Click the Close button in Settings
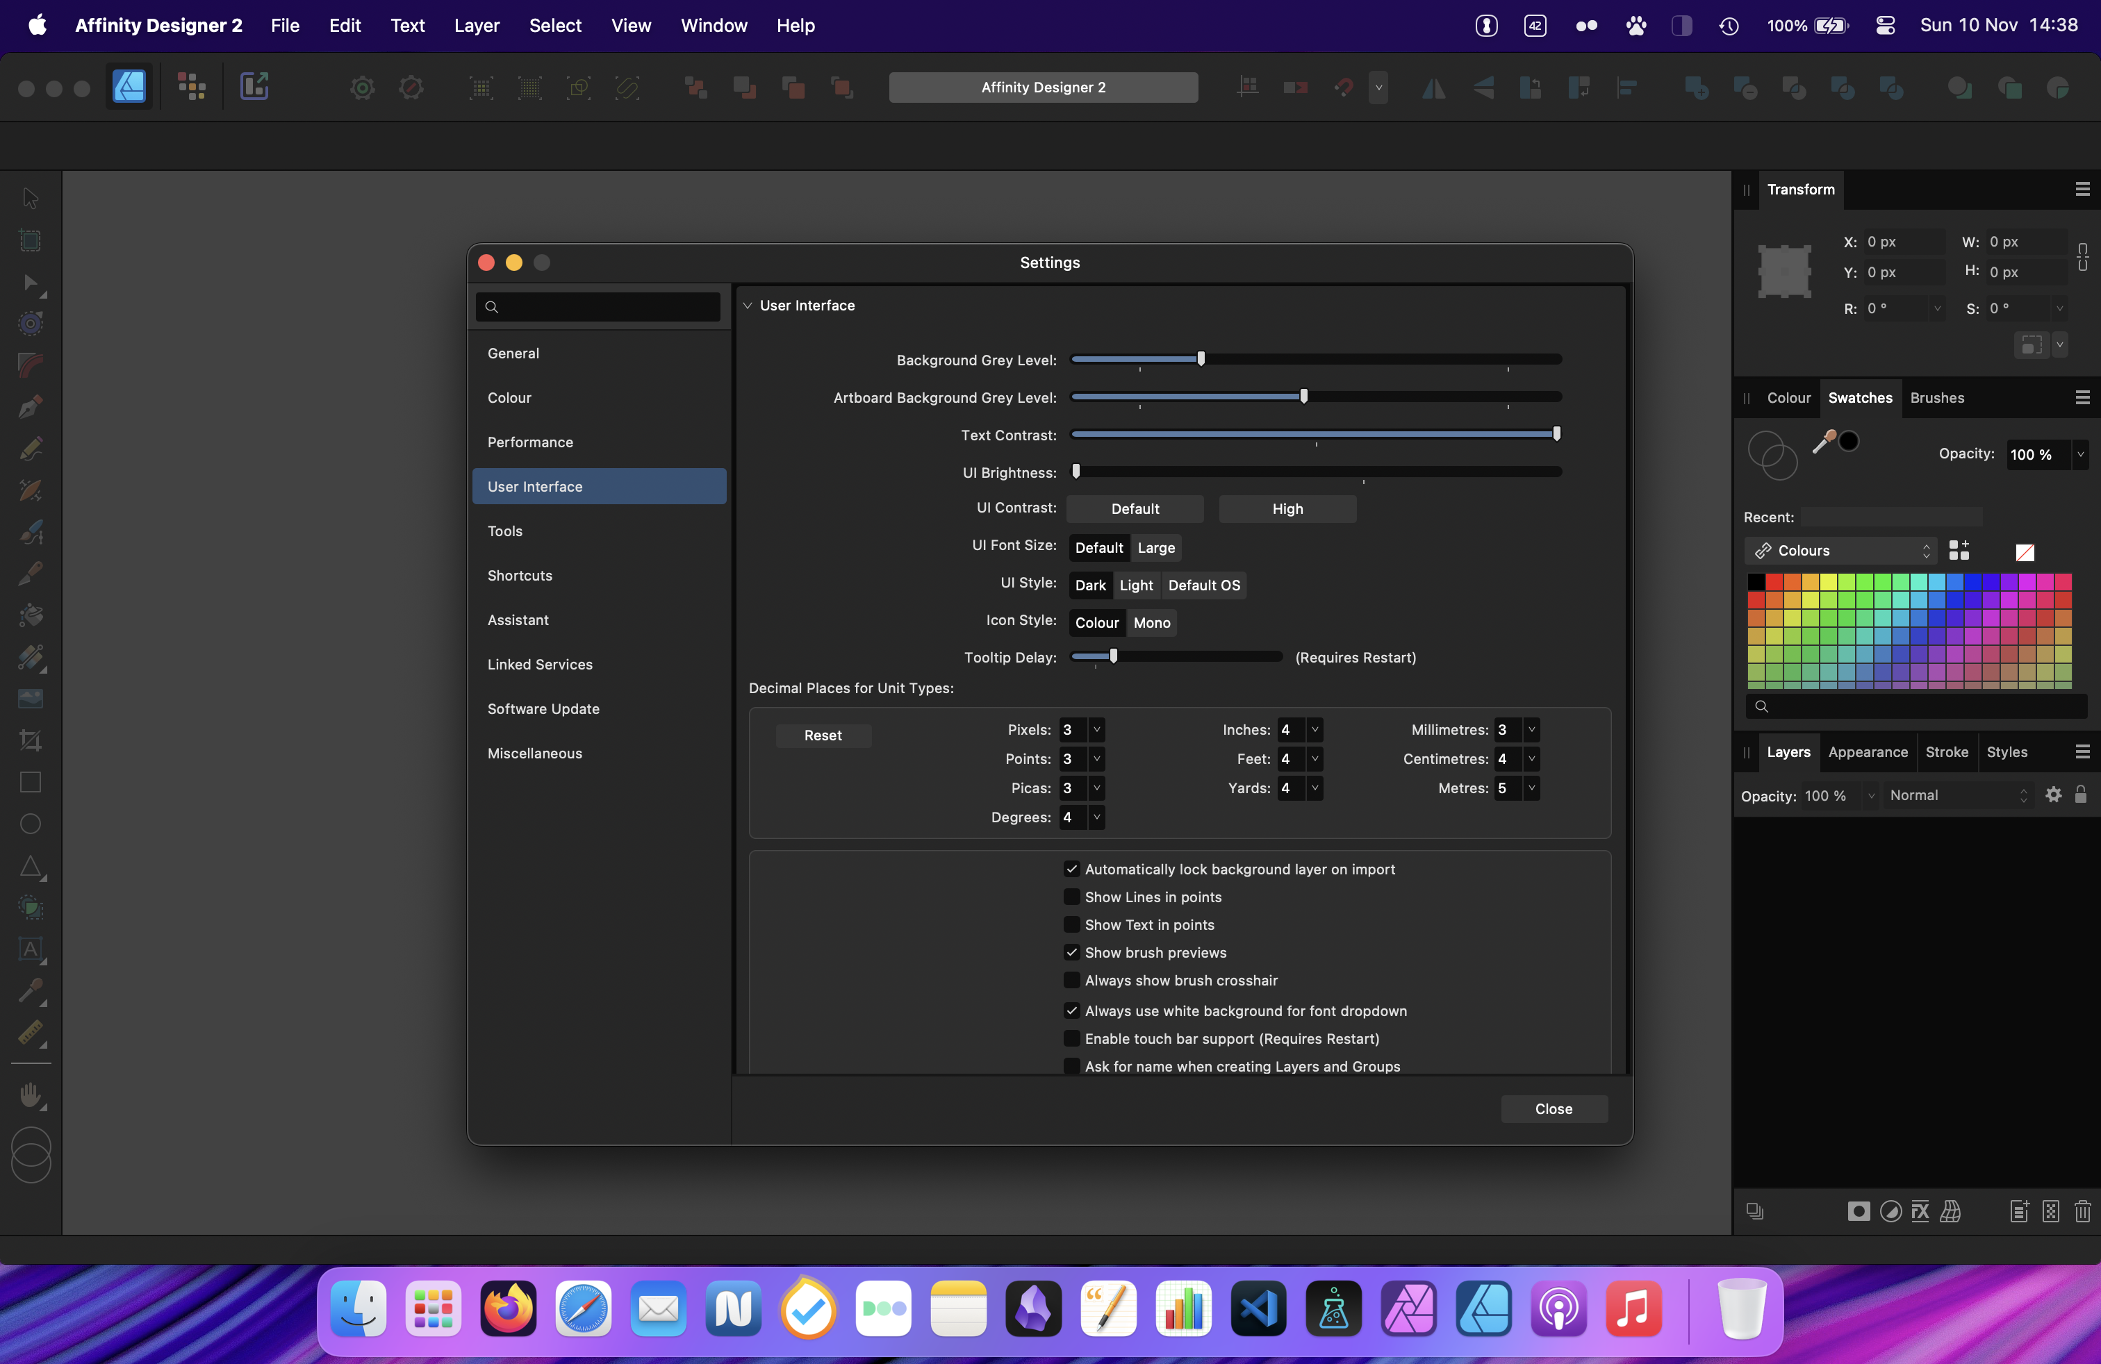This screenshot has height=1364, width=2101. pyautogui.click(x=1554, y=1109)
